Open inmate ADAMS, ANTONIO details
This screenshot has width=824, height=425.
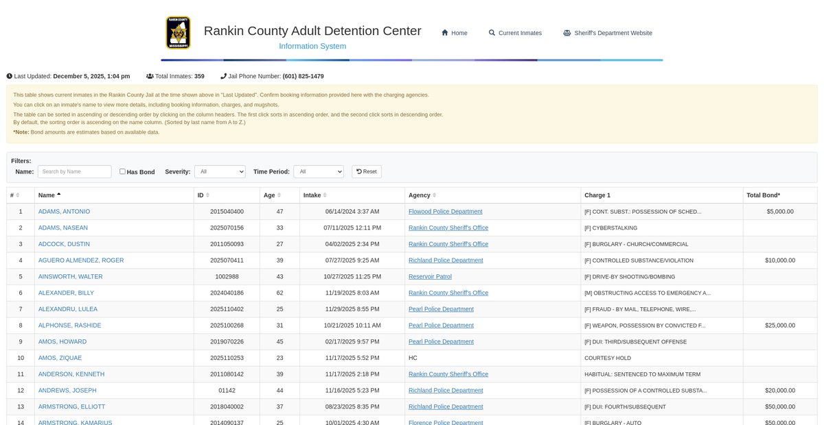click(64, 211)
